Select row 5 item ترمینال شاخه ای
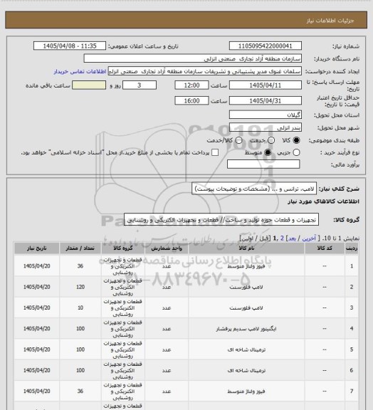The width and height of the screenshot is (373, 410). coord(246,349)
